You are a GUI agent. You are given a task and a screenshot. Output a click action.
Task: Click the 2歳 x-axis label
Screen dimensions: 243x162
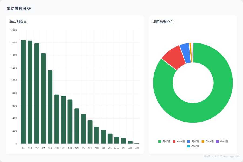click(137, 148)
